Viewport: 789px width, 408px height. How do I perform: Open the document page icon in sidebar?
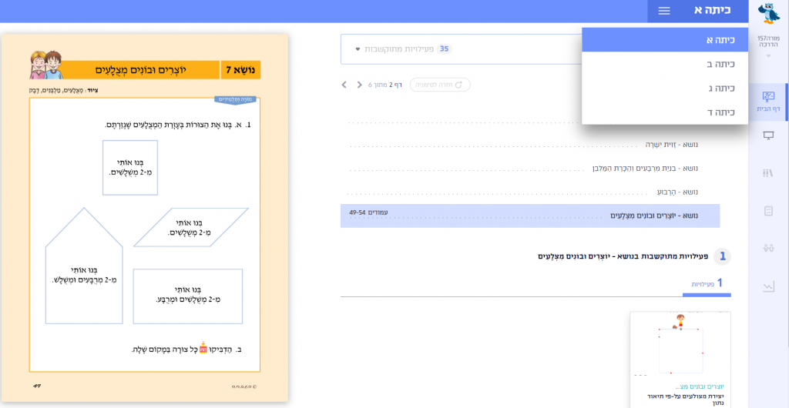(x=768, y=211)
